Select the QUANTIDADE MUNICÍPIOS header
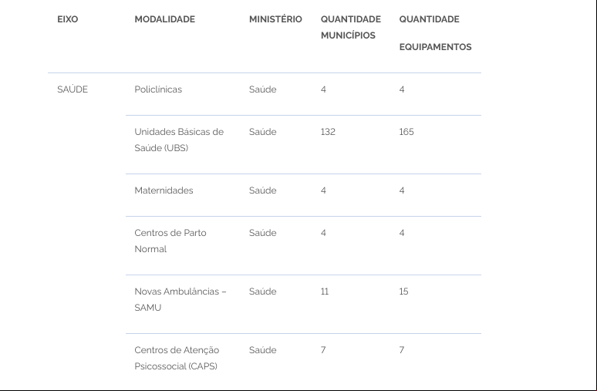Image resolution: width=597 pixels, height=391 pixels. tap(351, 27)
